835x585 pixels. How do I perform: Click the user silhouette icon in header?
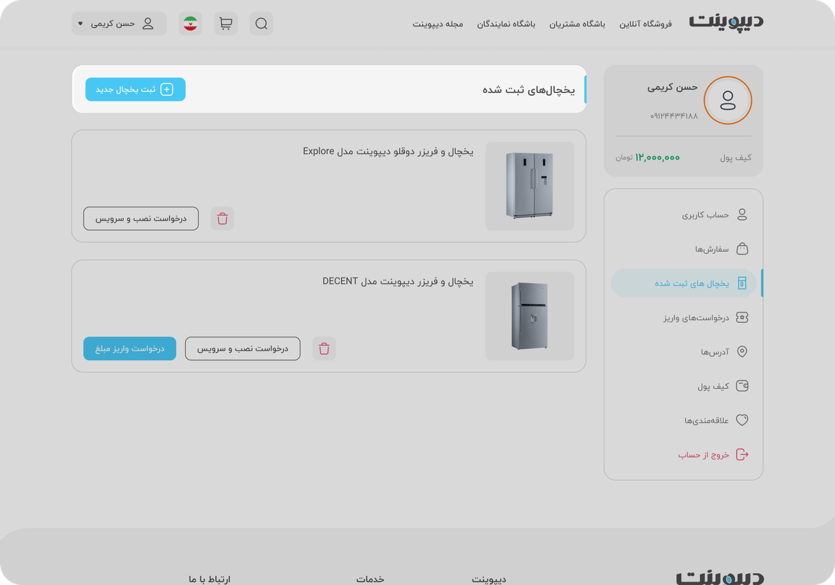pyautogui.click(x=148, y=24)
